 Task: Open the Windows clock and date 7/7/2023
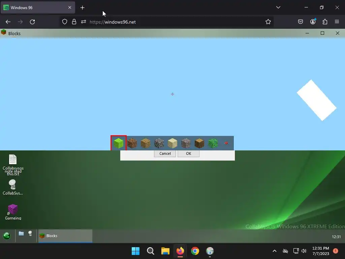[x=321, y=251]
